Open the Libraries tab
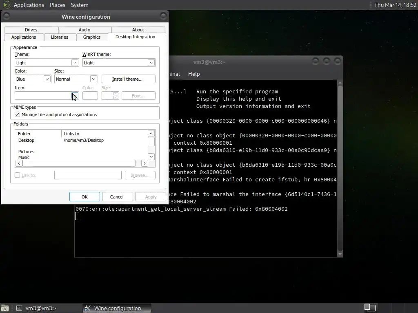This screenshot has height=313, width=418. click(x=60, y=37)
